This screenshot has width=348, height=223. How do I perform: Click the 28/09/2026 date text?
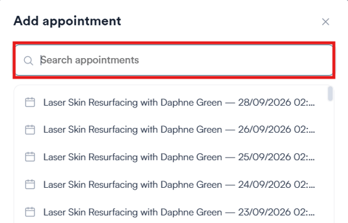[265, 103]
